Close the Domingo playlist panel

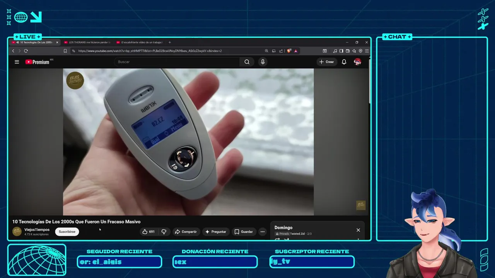coord(358,230)
